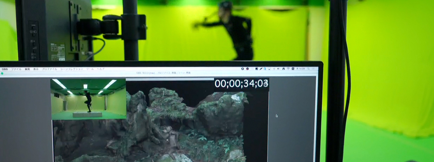Click the menu bar clock showing 14:29
434x162 pixels.
[300, 69]
